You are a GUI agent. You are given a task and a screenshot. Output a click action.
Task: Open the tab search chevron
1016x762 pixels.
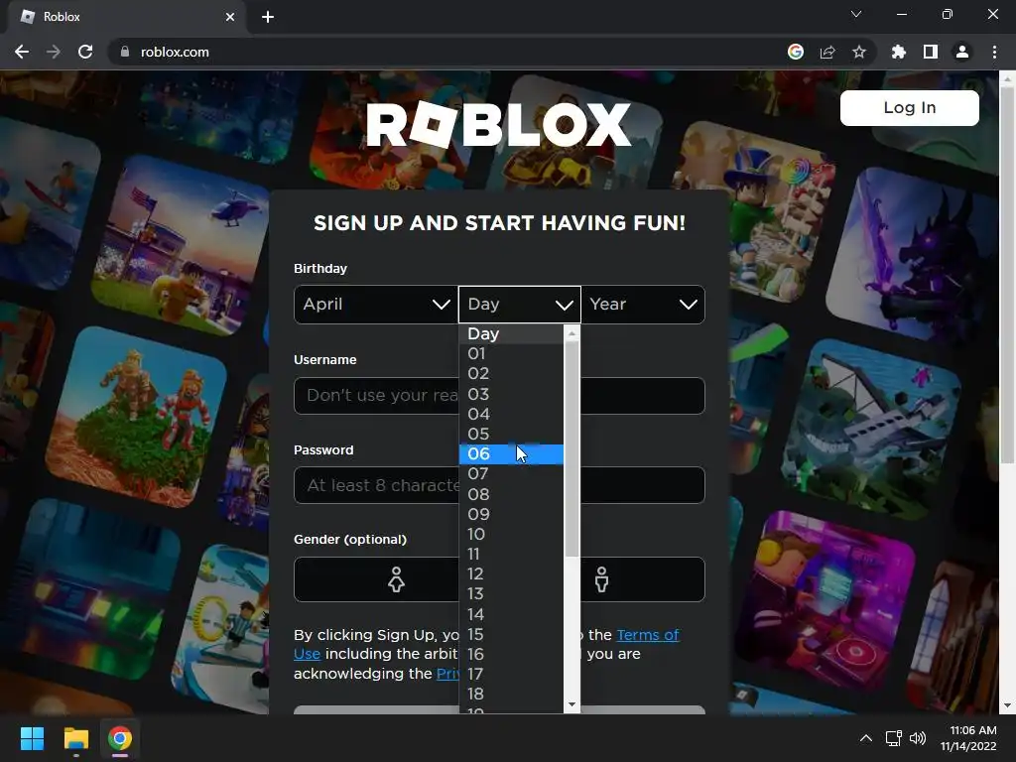click(856, 14)
